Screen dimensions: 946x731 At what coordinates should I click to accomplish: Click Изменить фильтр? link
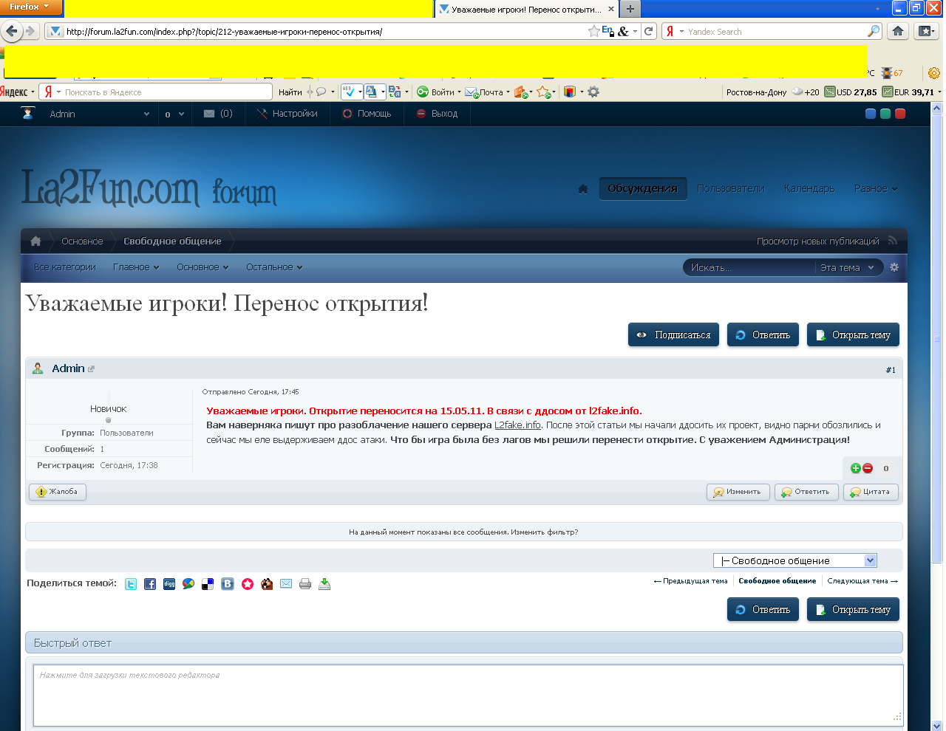pyautogui.click(x=545, y=532)
